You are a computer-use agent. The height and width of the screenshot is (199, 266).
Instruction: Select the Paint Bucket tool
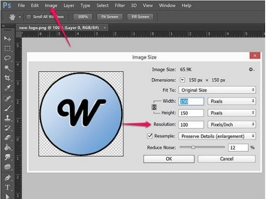point(7,147)
